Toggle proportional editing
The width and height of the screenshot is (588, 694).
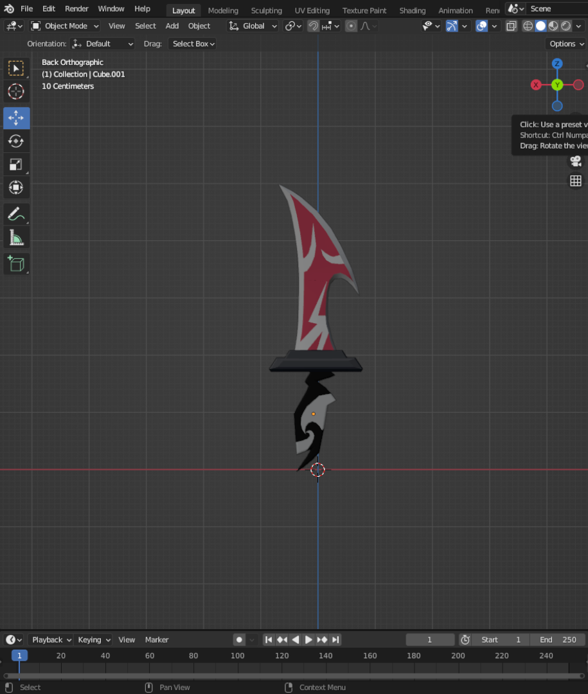click(351, 26)
